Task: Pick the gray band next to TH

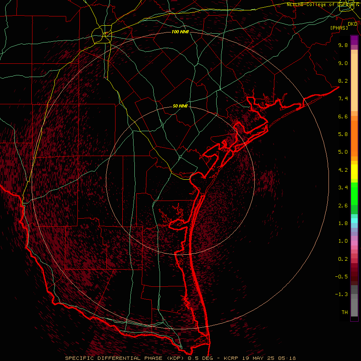Action: coord(354,308)
